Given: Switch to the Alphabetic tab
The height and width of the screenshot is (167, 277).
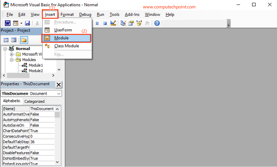Looking at the screenshot, I should tap(12, 101).
